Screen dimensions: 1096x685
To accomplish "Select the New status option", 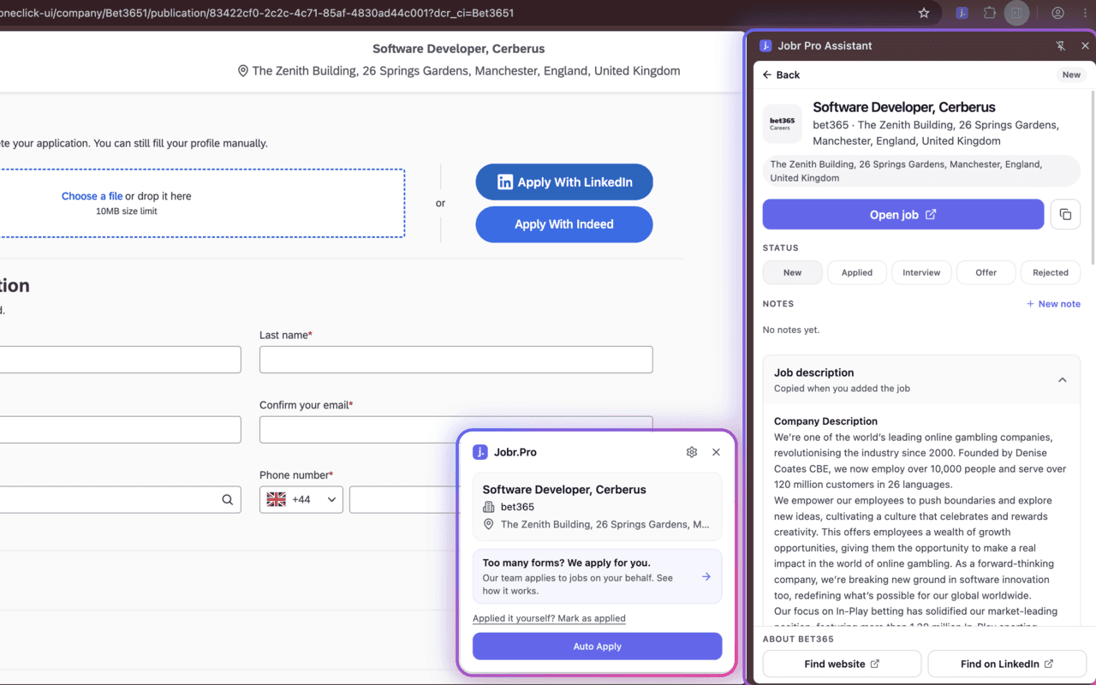I will pos(793,273).
